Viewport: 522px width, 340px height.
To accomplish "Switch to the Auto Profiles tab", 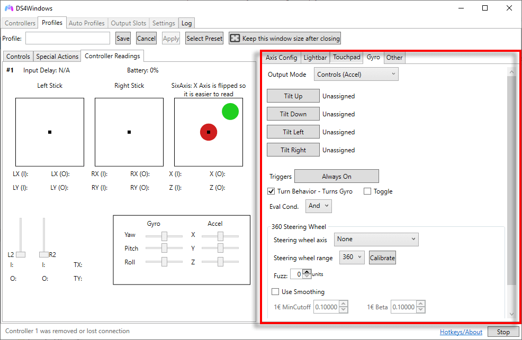I will tap(86, 23).
